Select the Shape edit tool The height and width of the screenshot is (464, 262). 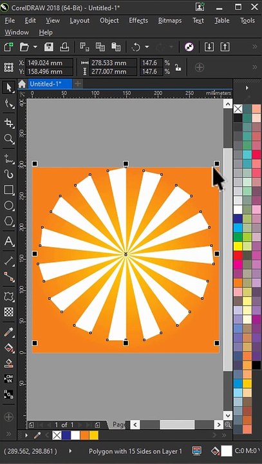[x=8, y=104]
